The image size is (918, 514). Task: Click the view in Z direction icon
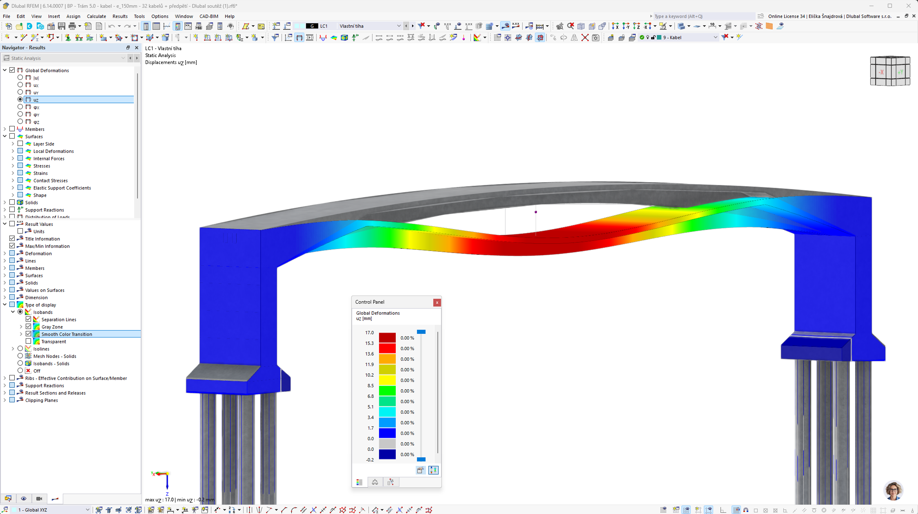tap(636, 26)
